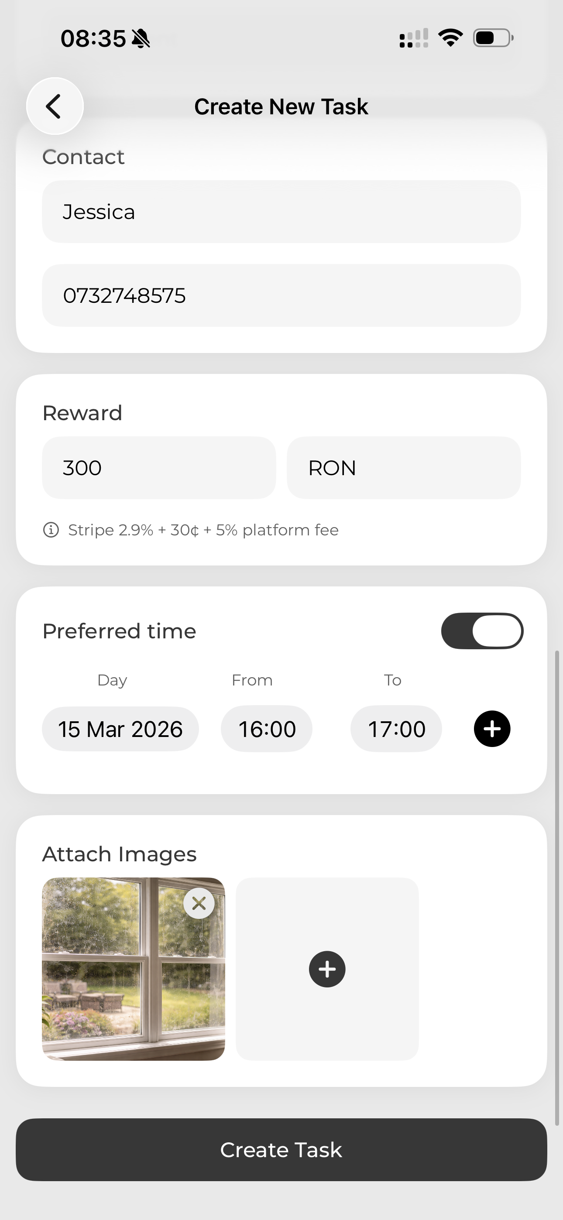Remove the attached window image
This screenshot has width=563, height=1220.
coord(199,903)
